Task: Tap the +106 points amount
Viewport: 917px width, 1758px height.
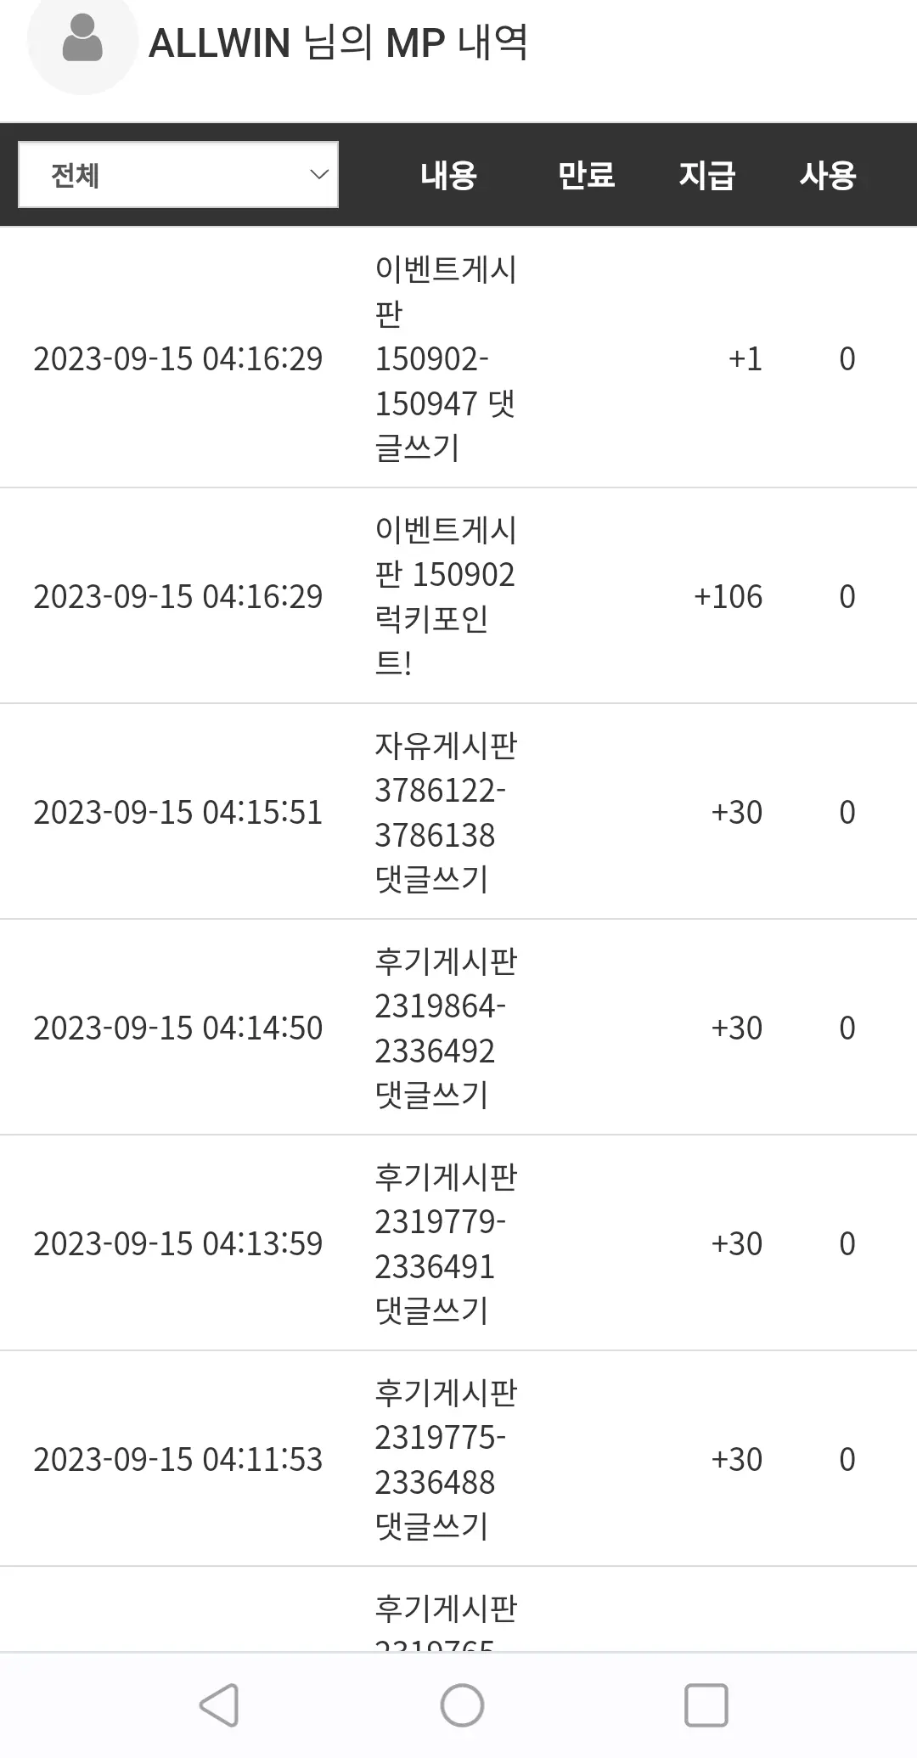Action: (x=728, y=596)
